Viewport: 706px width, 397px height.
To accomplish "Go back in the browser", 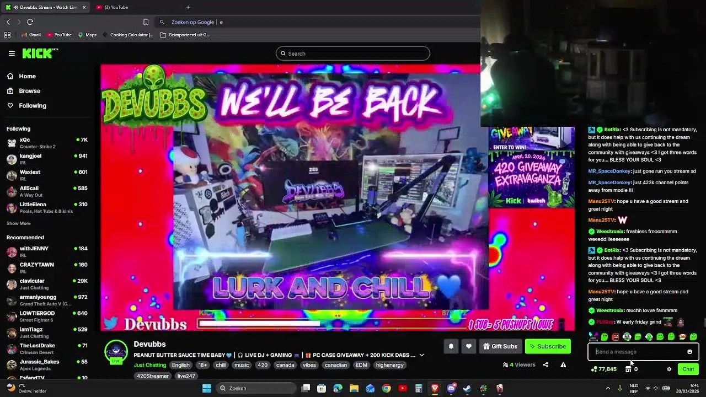I will (8, 22).
